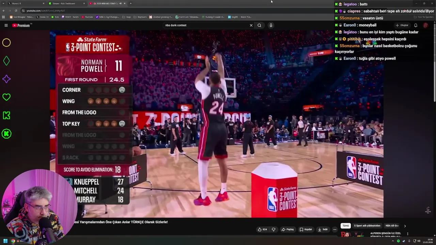The width and height of the screenshot is (436, 245).
Task: Go to YouTube Premium home logo
Action: pyautogui.click(x=22, y=25)
